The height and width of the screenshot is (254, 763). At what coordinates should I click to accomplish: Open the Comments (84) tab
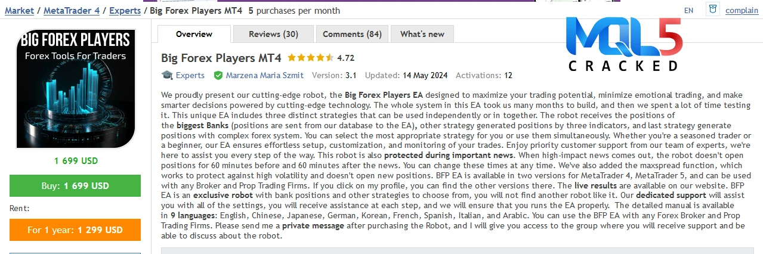coord(352,34)
